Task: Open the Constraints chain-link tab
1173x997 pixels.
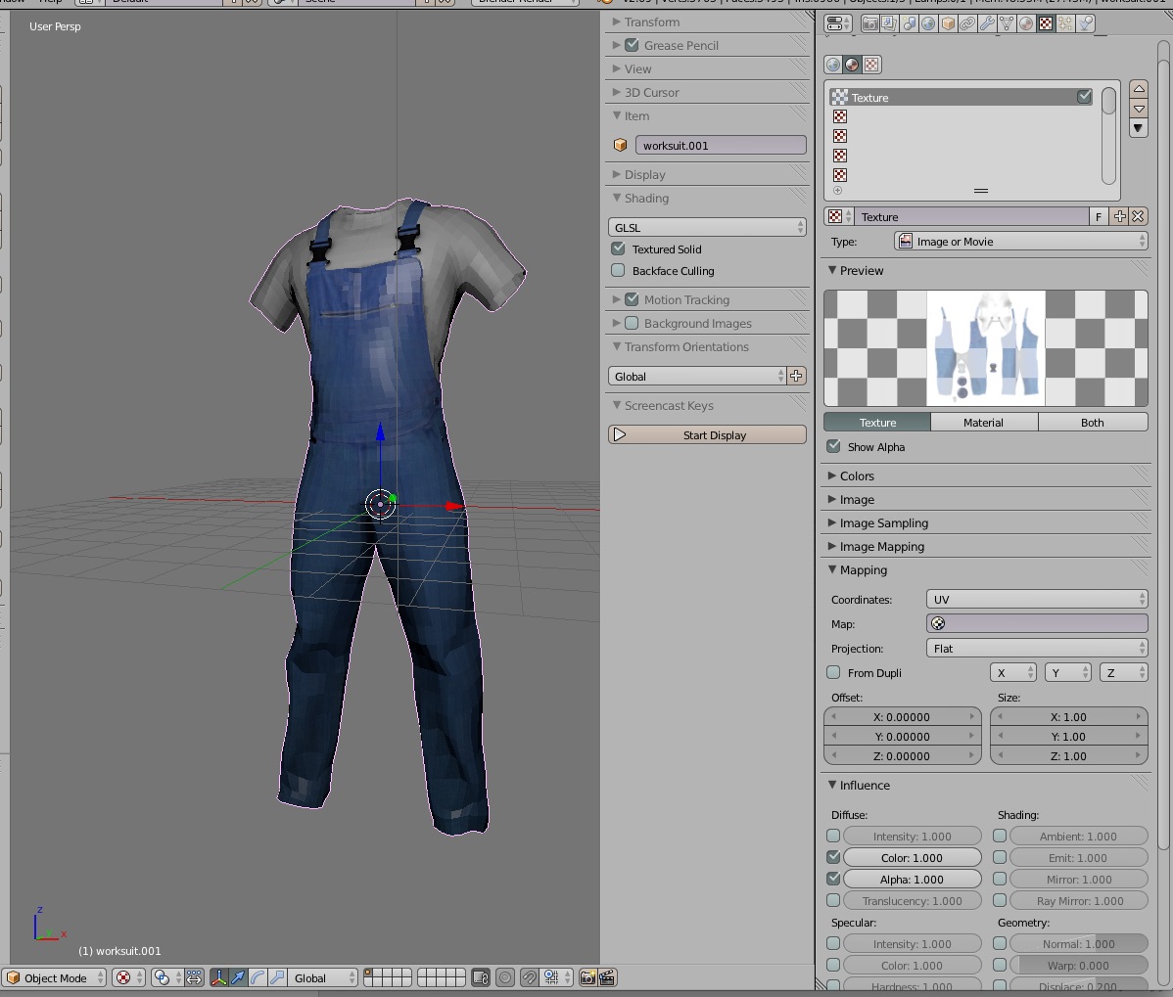Action: pyautogui.click(x=967, y=23)
